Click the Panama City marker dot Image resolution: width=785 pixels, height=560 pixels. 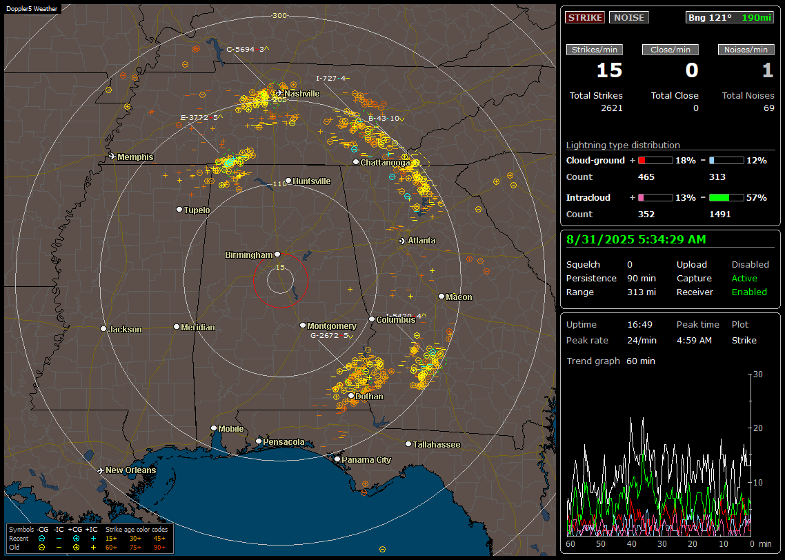coord(337,459)
